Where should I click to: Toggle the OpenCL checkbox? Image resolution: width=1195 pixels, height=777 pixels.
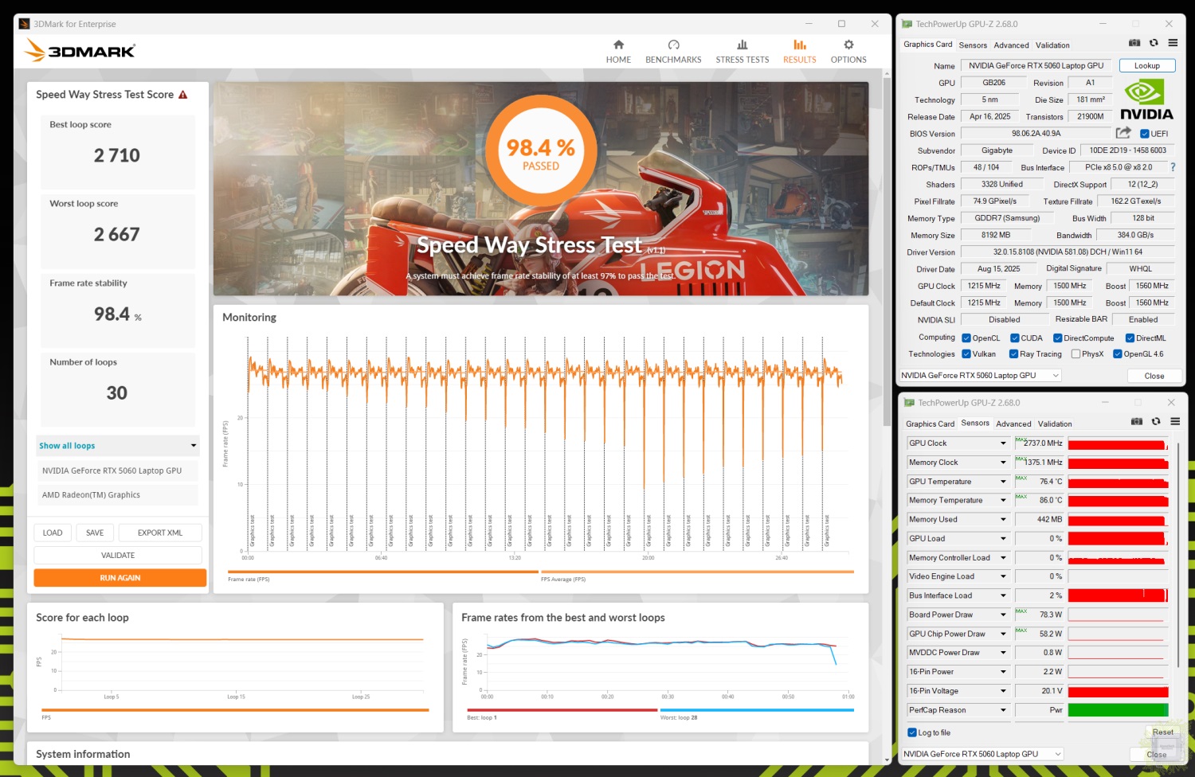pyautogui.click(x=966, y=338)
